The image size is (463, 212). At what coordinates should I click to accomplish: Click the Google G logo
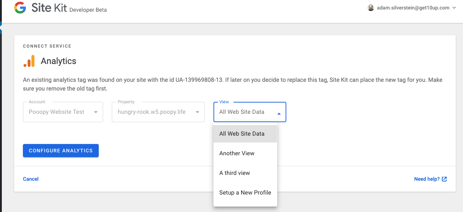[20, 8]
